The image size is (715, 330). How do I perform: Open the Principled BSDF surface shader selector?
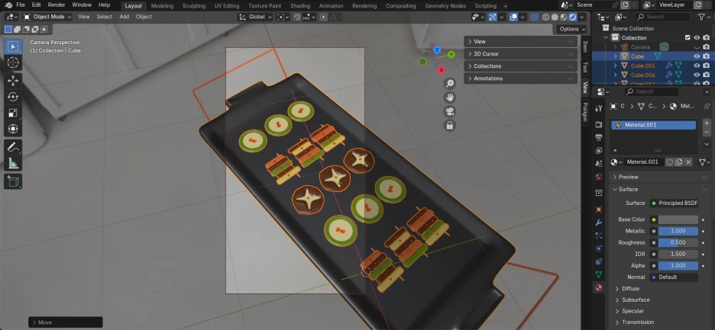click(674, 203)
